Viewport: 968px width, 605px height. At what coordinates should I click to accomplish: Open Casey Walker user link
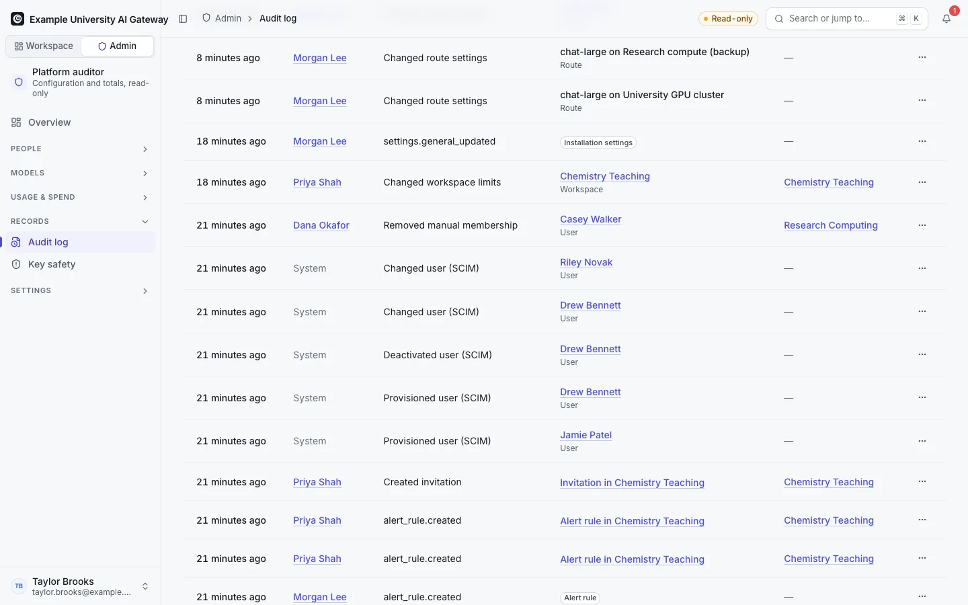point(591,219)
